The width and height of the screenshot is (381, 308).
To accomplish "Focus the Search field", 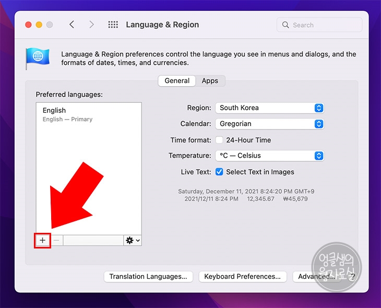I will click(319, 25).
